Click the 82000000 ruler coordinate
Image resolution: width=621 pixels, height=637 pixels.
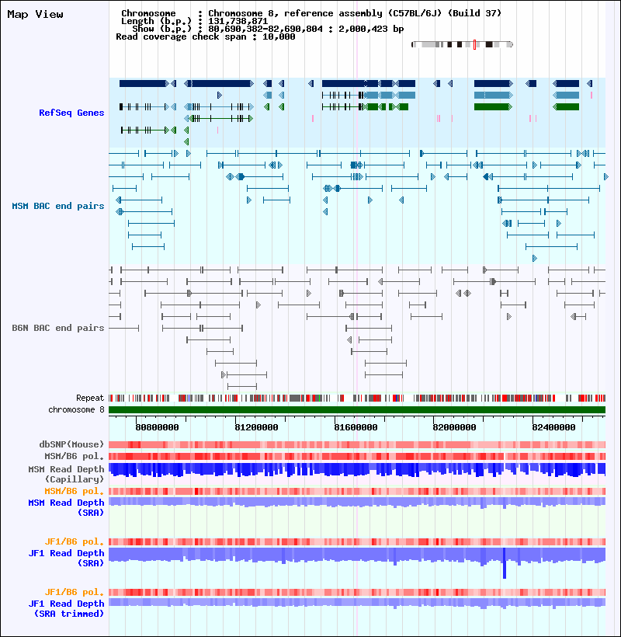(x=455, y=427)
